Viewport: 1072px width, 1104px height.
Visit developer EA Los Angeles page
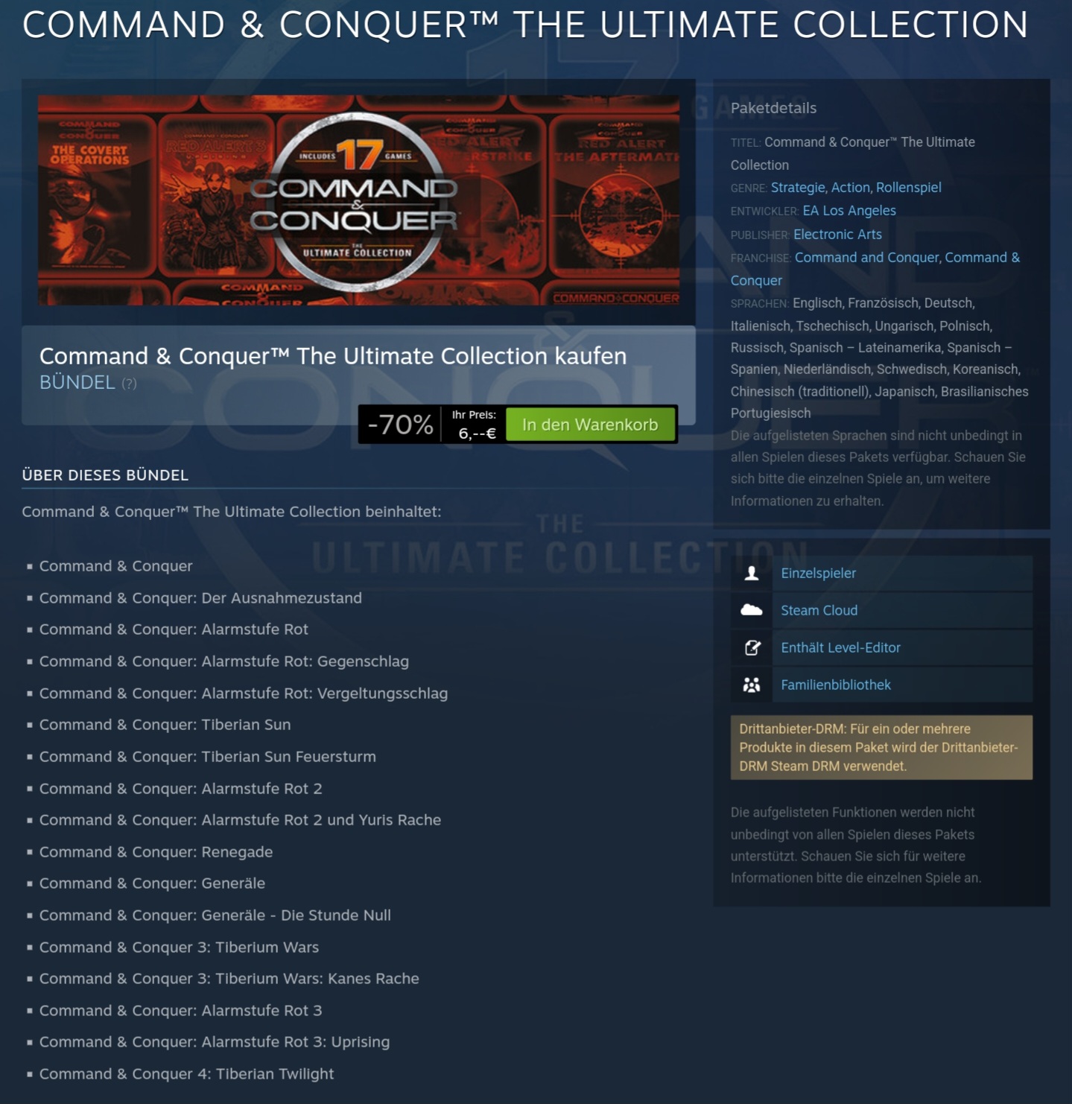pyautogui.click(x=849, y=211)
